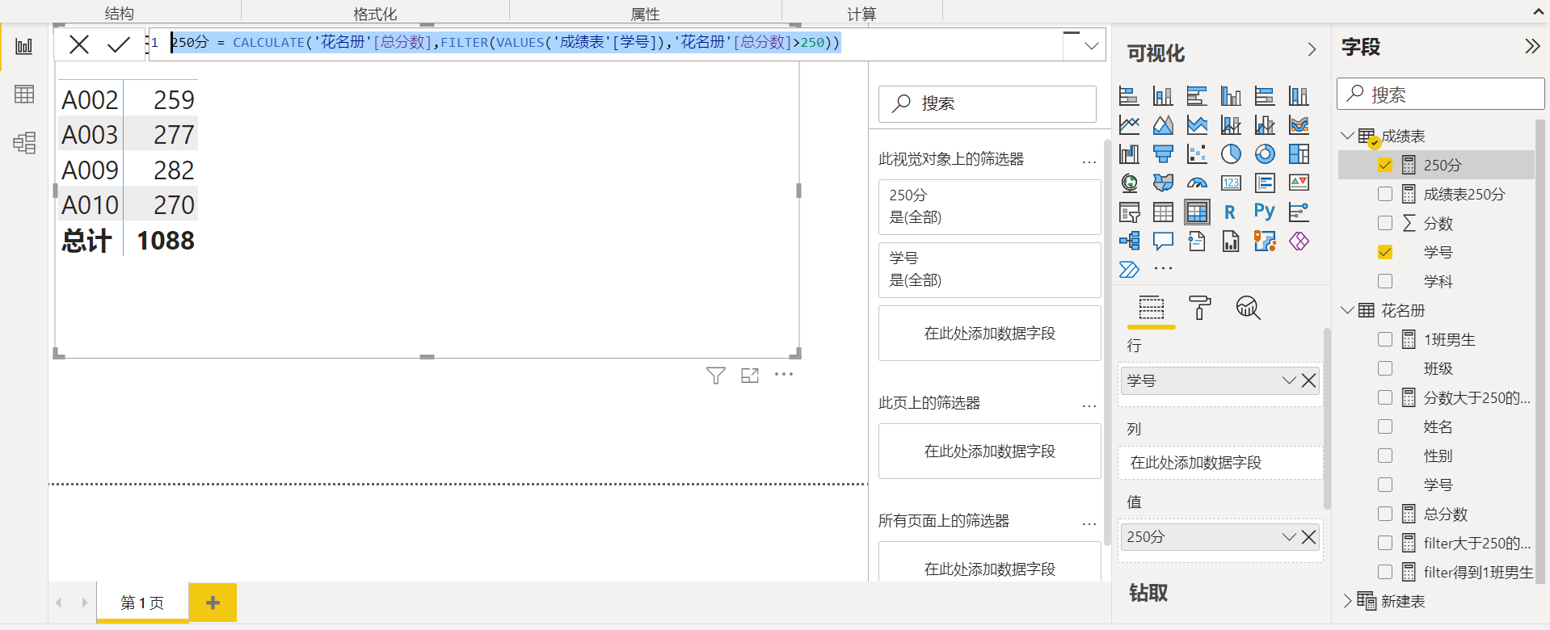1550x630 pixels.
Task: Commit the formula with the checkmark
Action: tap(119, 44)
